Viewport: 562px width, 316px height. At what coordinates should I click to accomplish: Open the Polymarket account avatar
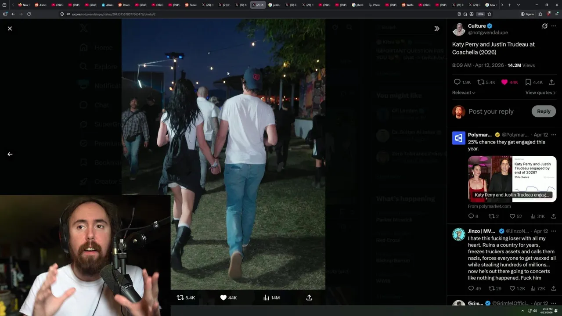coord(459,138)
